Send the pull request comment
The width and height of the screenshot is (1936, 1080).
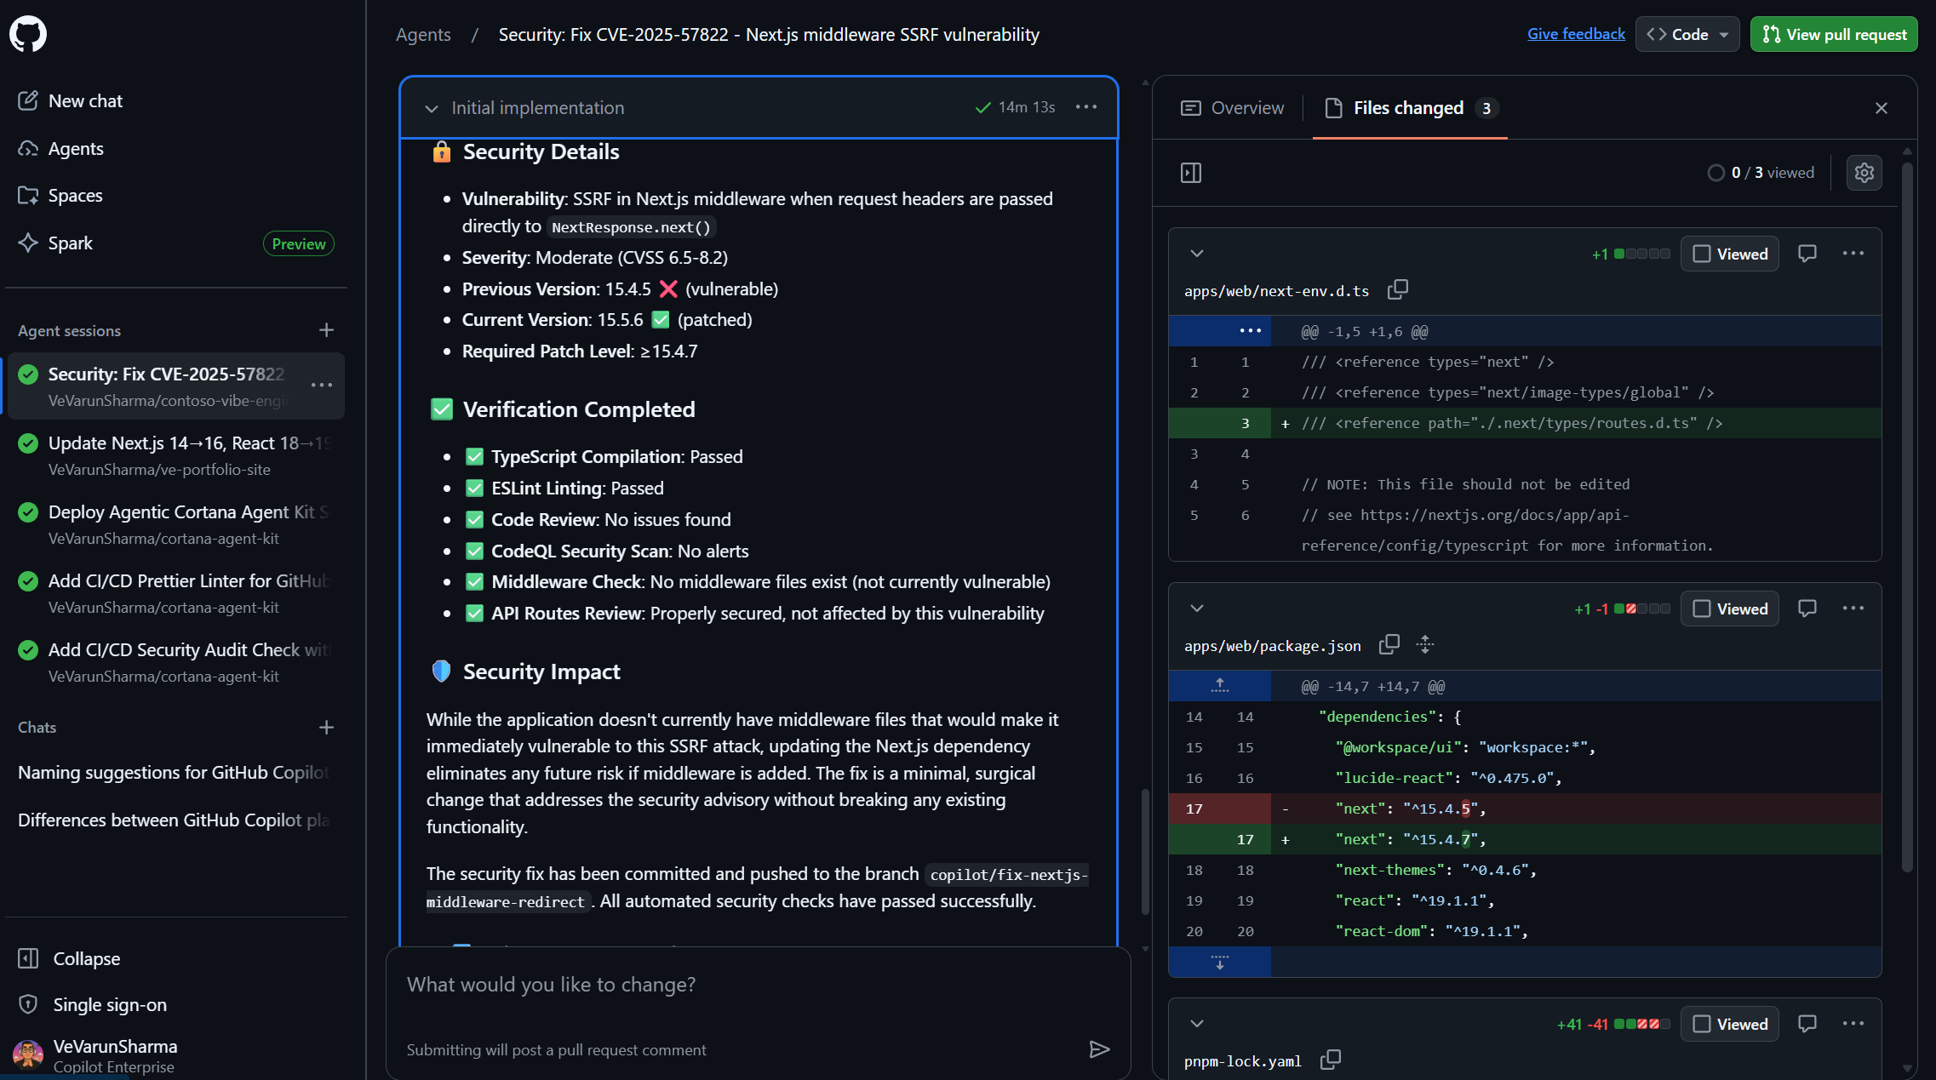tap(1099, 1049)
